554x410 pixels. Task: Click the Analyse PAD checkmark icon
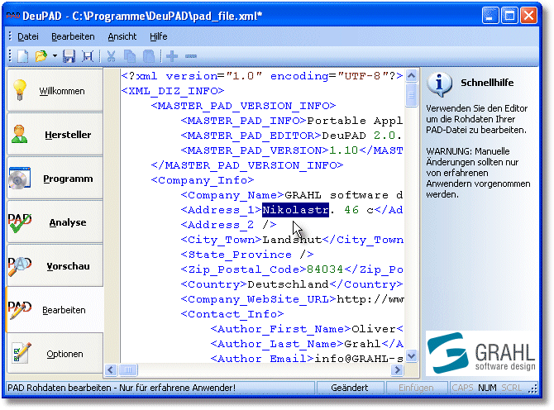(20, 222)
